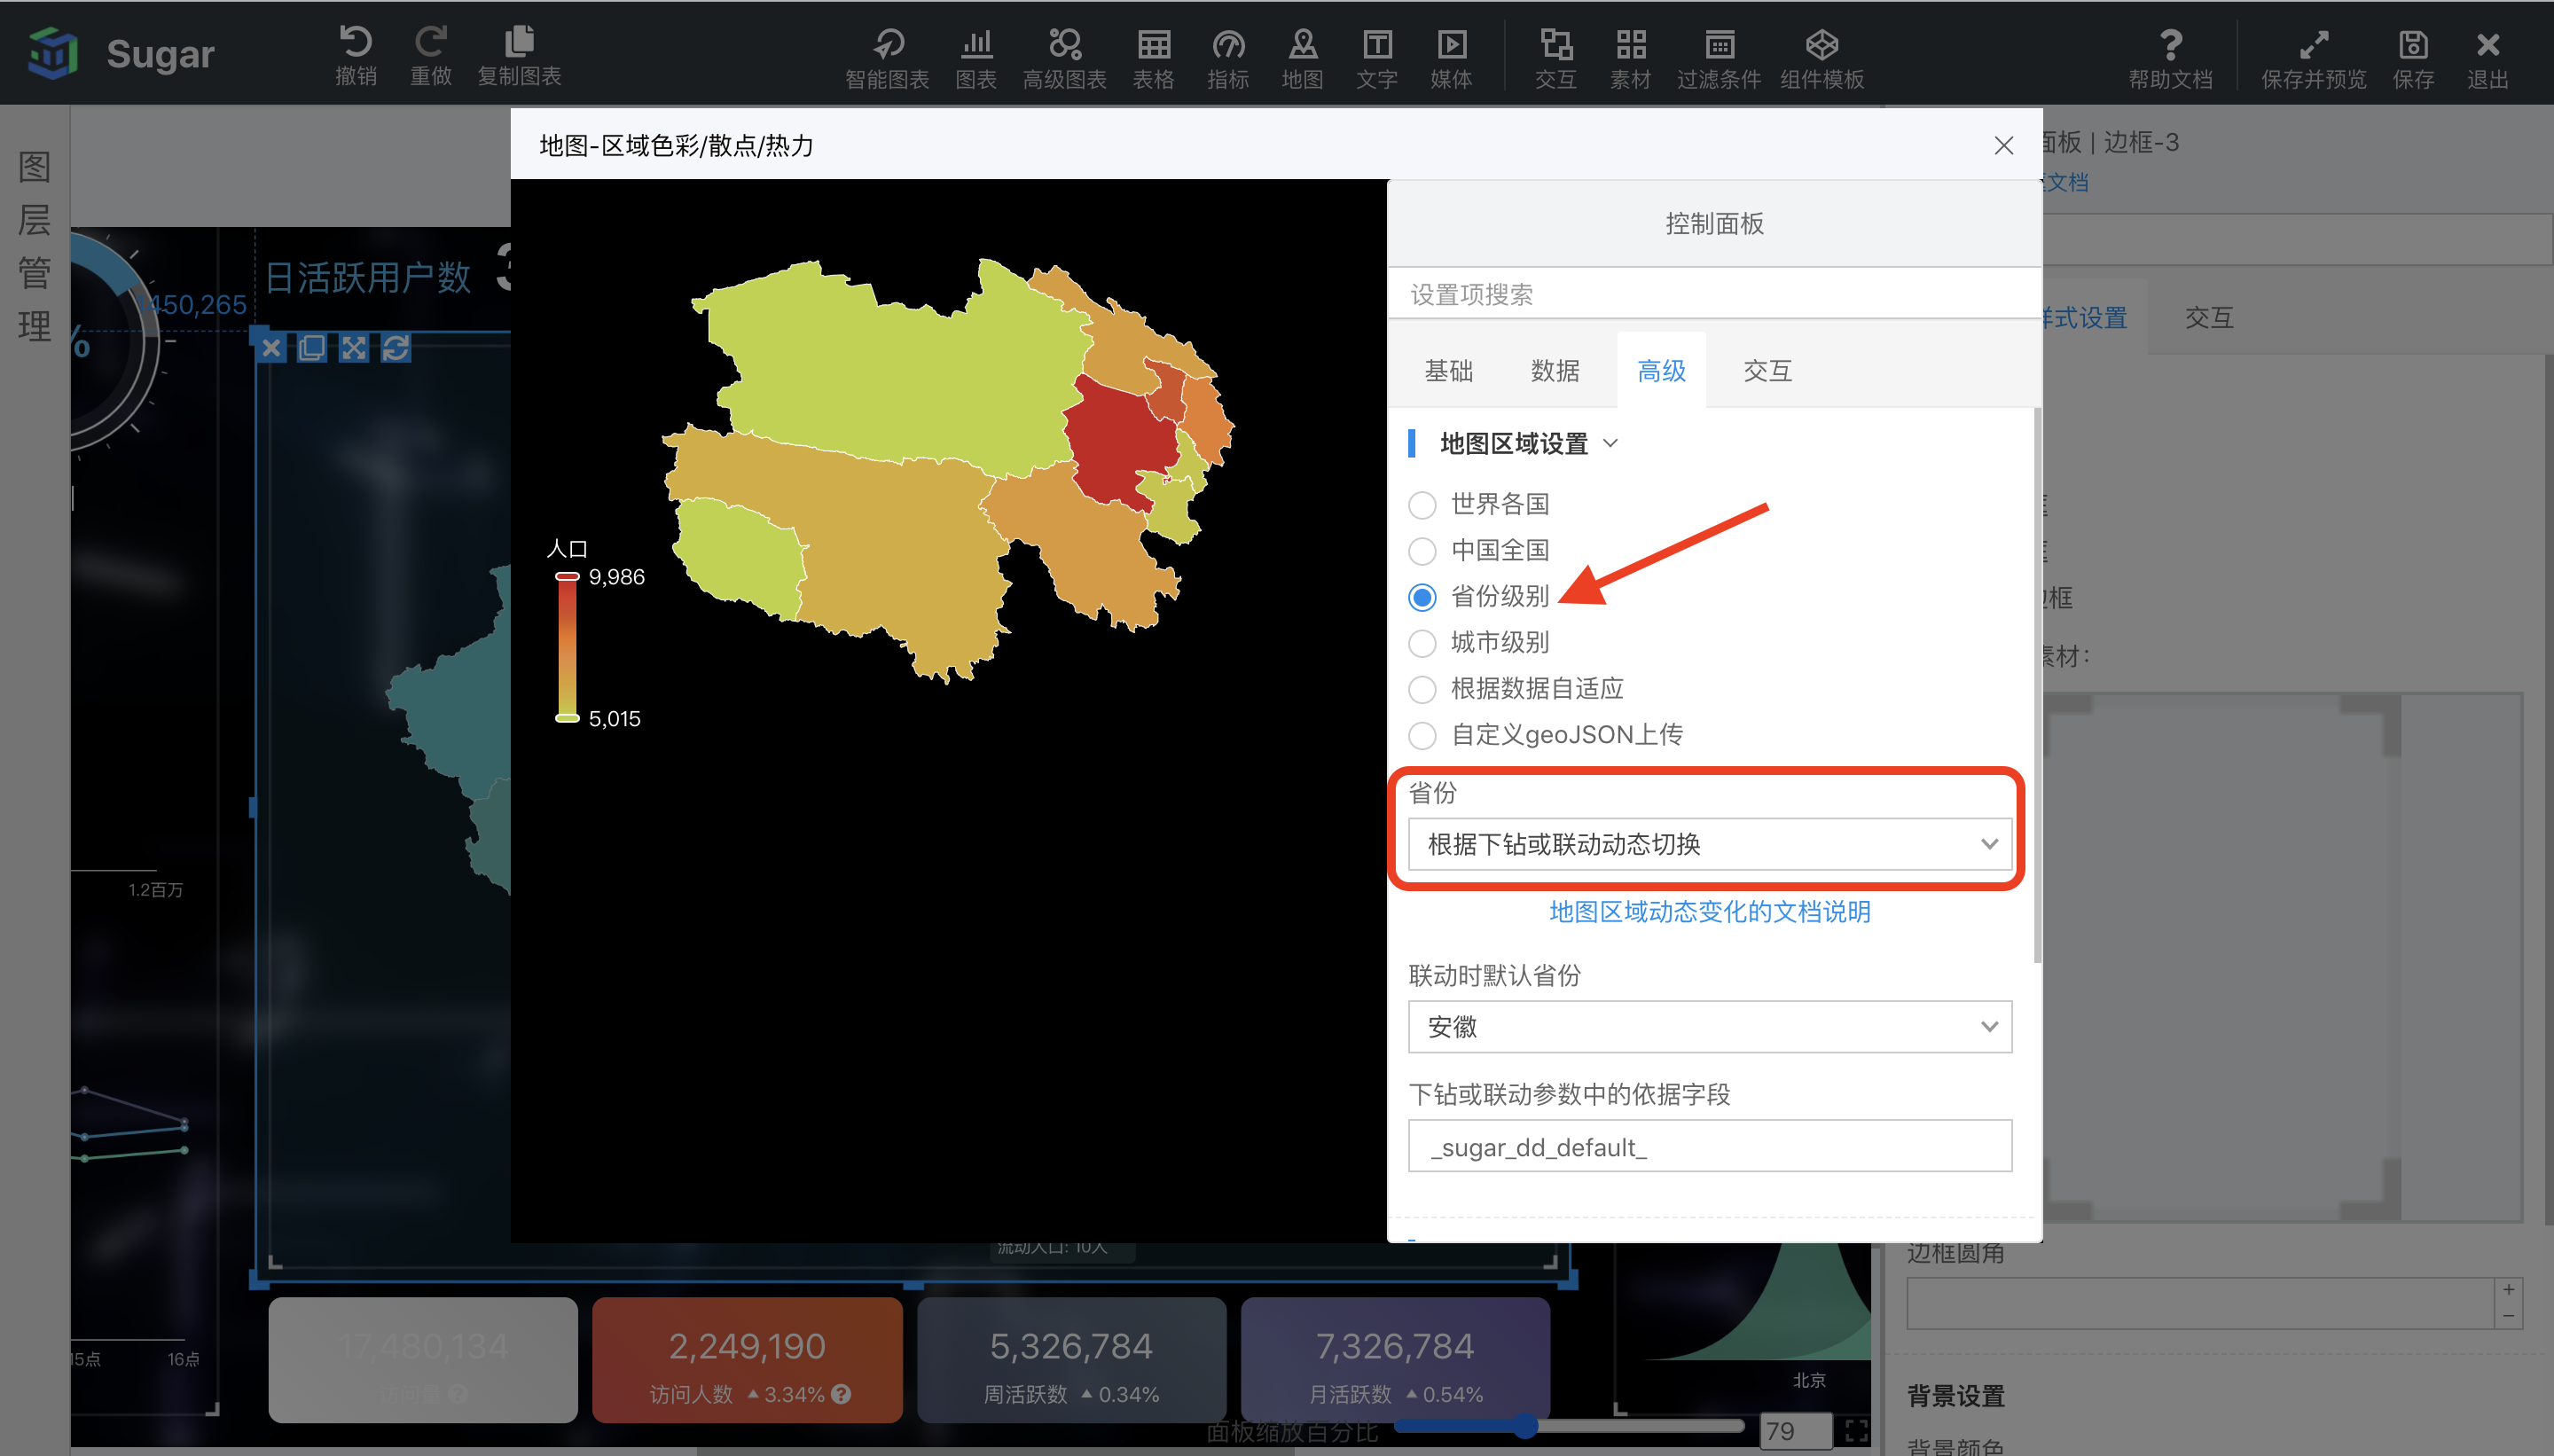Click the Redo (重做) icon

431,55
